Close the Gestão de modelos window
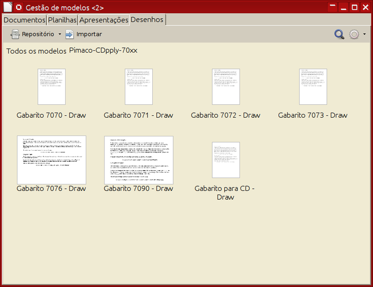The width and height of the screenshot is (373, 287). [x=366, y=7]
